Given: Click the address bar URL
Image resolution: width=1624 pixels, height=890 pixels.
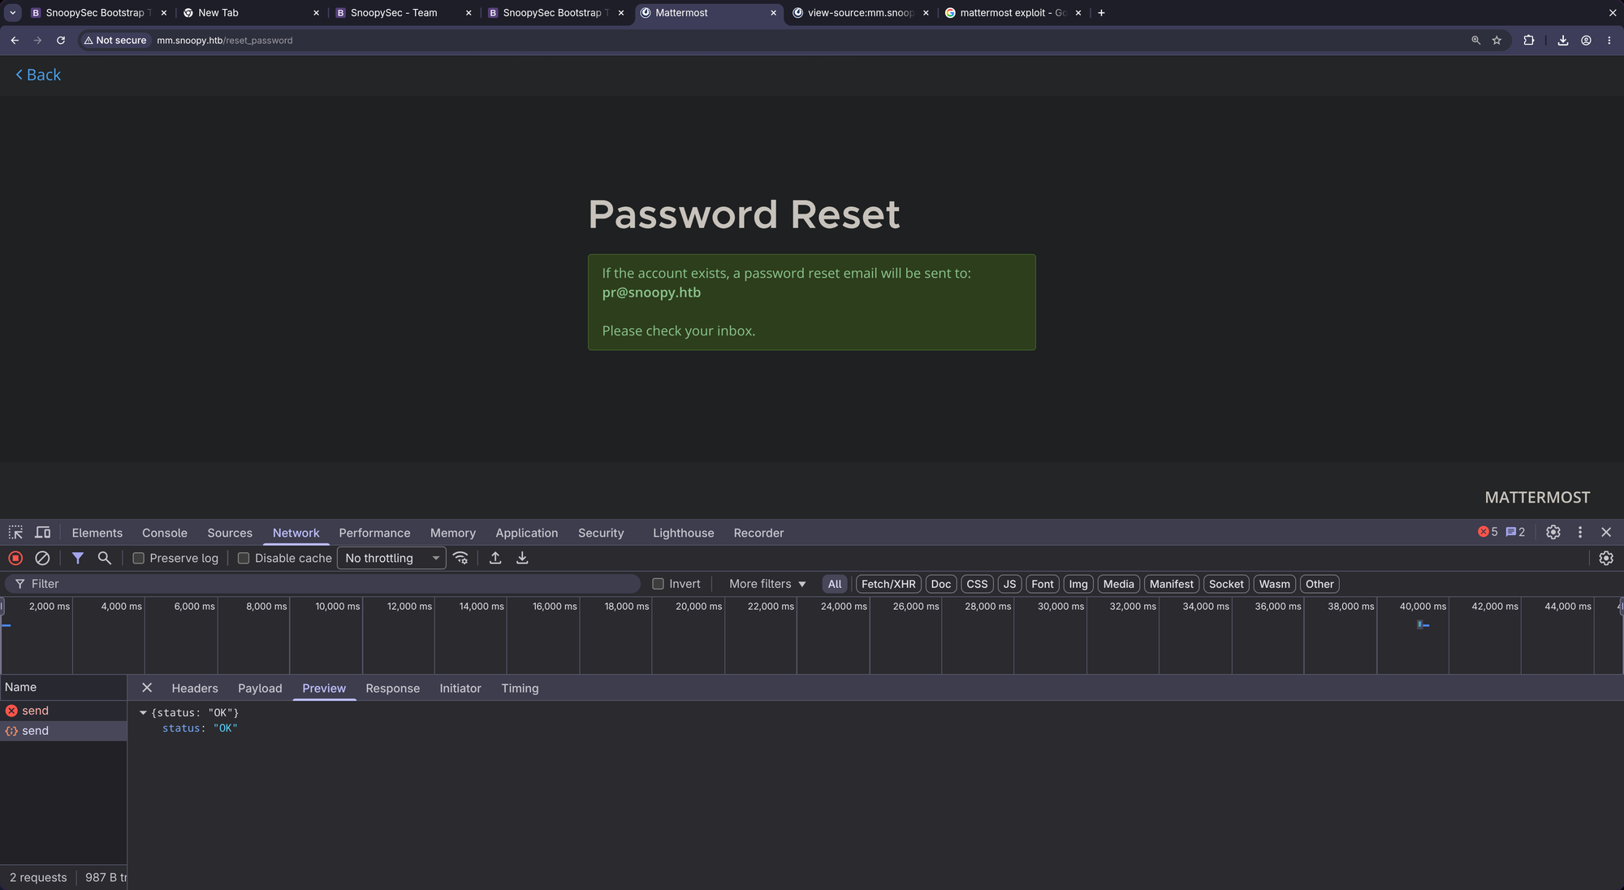Looking at the screenshot, I should coord(225,40).
